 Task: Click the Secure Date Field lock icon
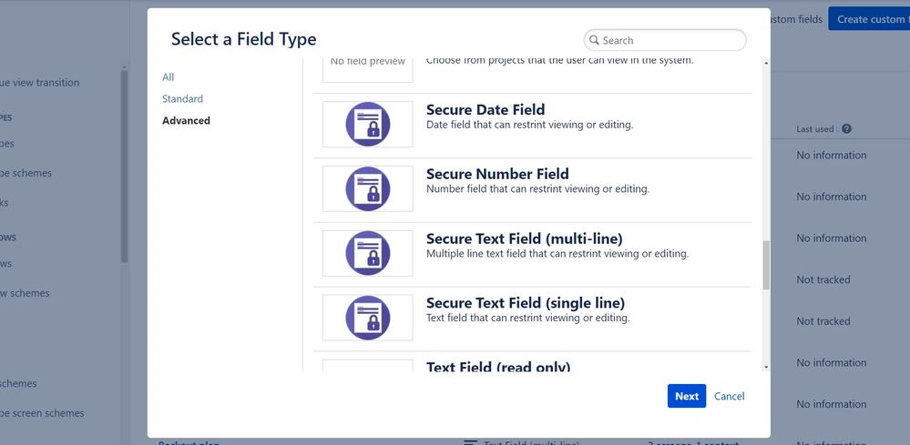coord(367,124)
